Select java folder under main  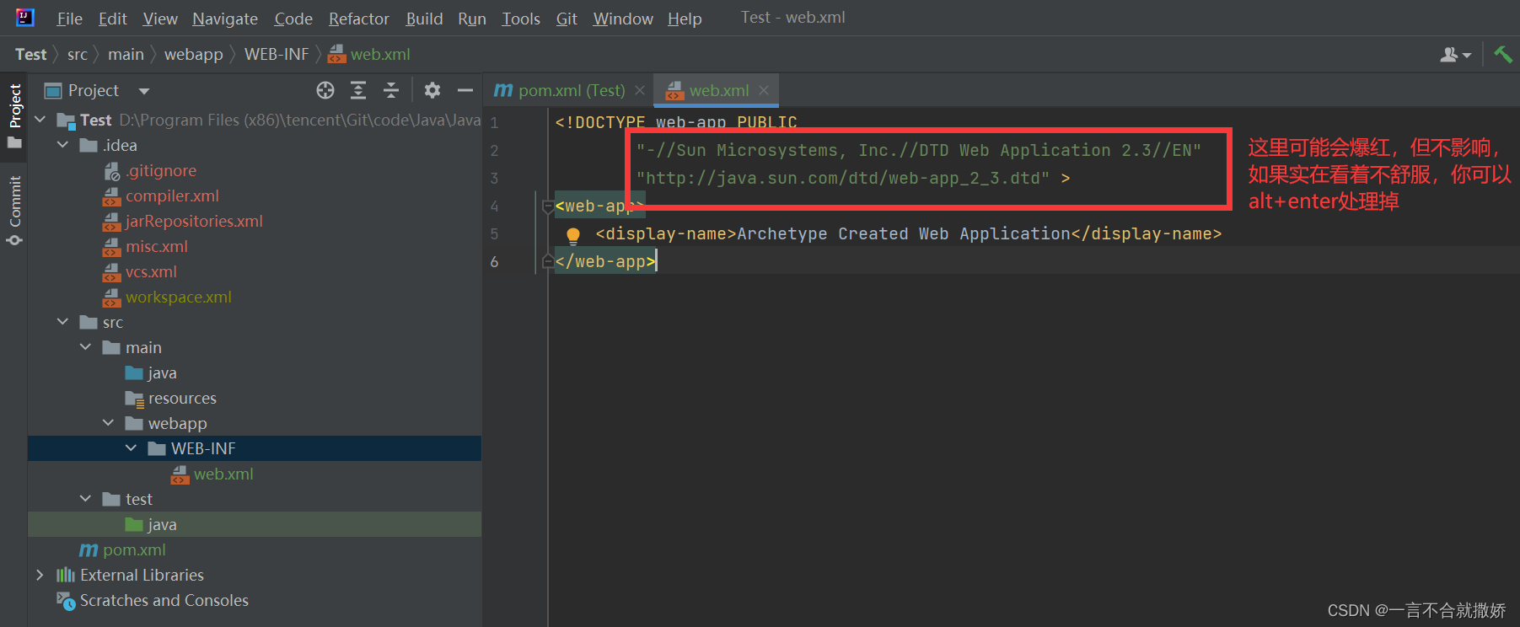pos(162,372)
